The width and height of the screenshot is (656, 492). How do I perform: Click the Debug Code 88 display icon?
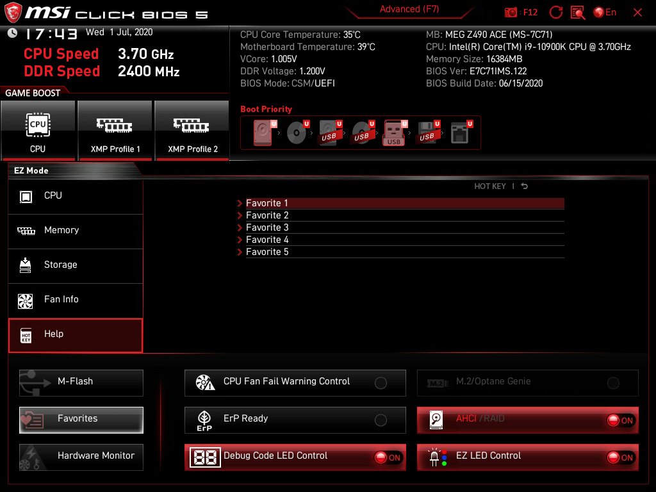point(205,457)
